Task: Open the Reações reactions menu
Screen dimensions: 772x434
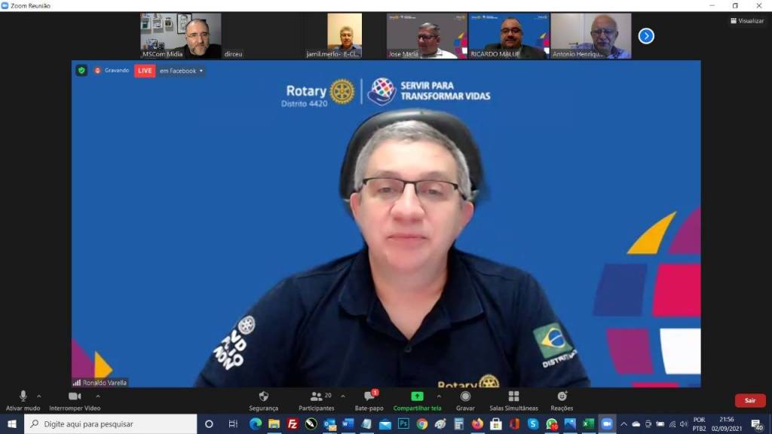Action: pos(562,400)
